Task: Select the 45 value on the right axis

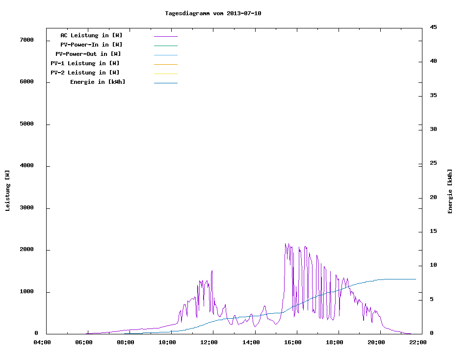Action: tap(433, 27)
